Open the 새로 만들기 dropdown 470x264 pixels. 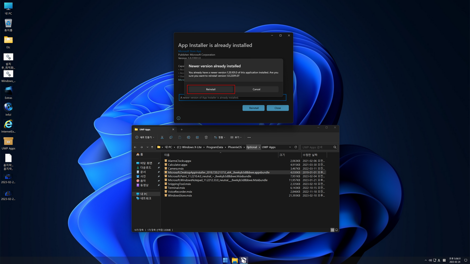[145, 137]
